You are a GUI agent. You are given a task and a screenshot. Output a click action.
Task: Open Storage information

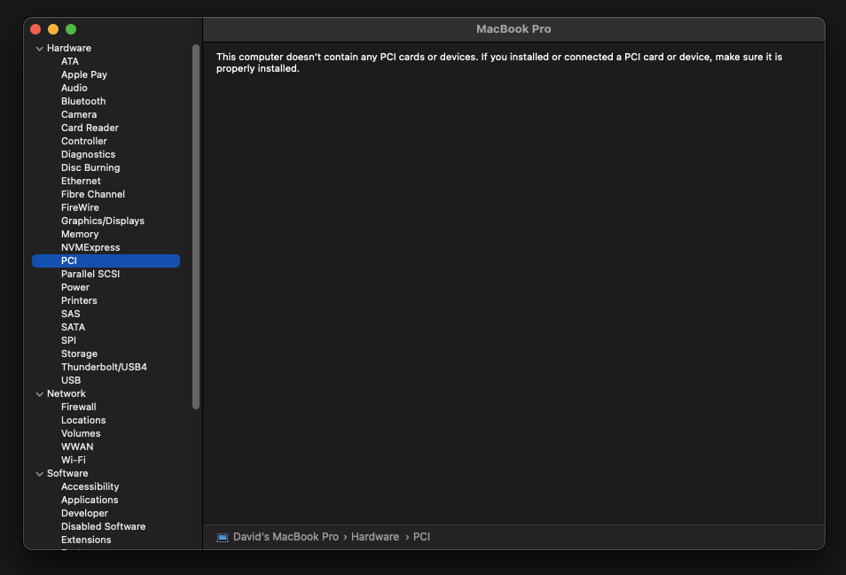pyautogui.click(x=79, y=354)
